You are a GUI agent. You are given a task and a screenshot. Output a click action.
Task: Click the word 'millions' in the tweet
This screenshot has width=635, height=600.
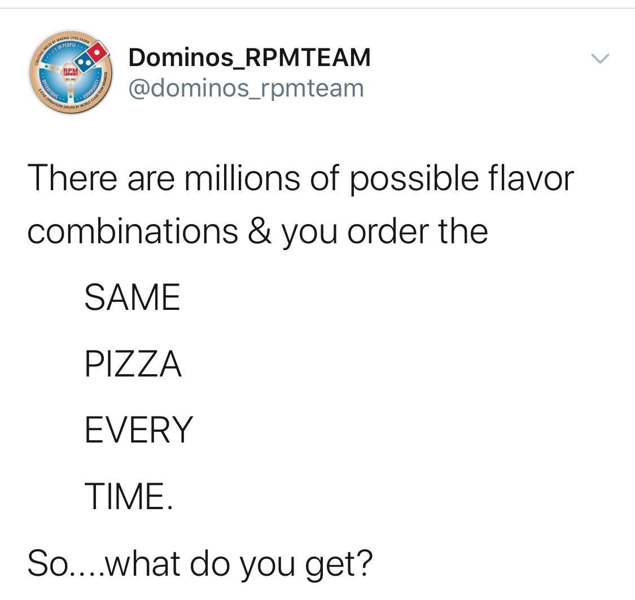coord(242,178)
